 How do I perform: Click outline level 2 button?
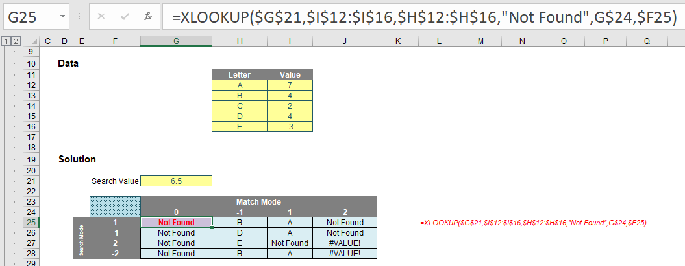pyautogui.click(x=16, y=41)
